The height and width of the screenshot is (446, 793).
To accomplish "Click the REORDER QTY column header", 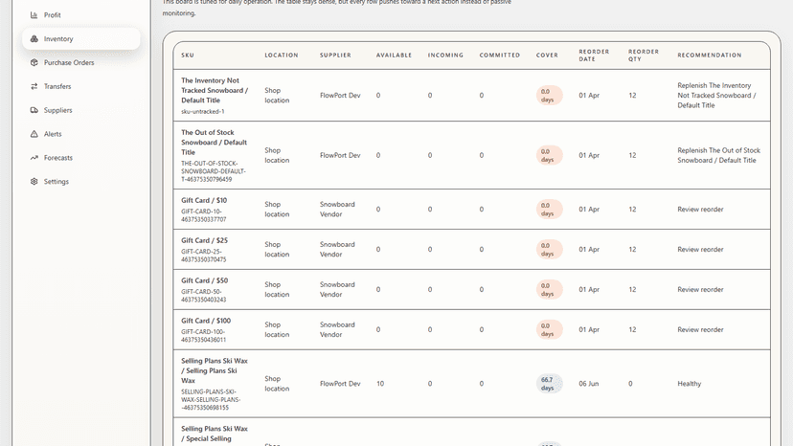I will point(644,56).
